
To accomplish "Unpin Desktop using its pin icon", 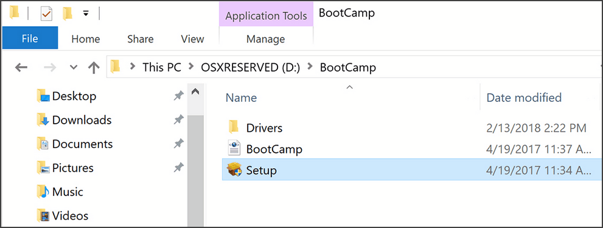I will coord(178,96).
